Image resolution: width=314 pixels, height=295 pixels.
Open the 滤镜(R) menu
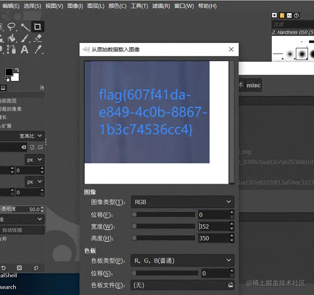161,6
